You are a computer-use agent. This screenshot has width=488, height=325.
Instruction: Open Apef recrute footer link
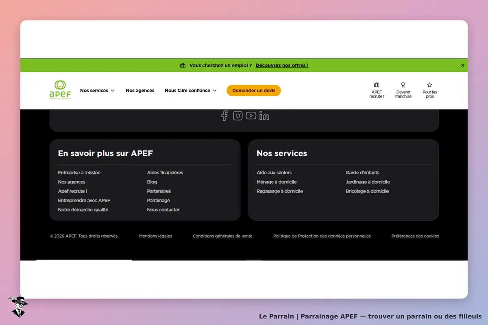coord(72,191)
